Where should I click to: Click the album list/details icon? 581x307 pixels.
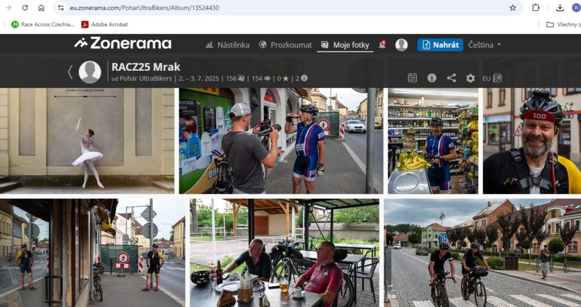(x=412, y=78)
